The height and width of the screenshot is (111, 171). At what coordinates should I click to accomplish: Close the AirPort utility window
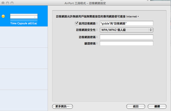(x=3, y=3)
